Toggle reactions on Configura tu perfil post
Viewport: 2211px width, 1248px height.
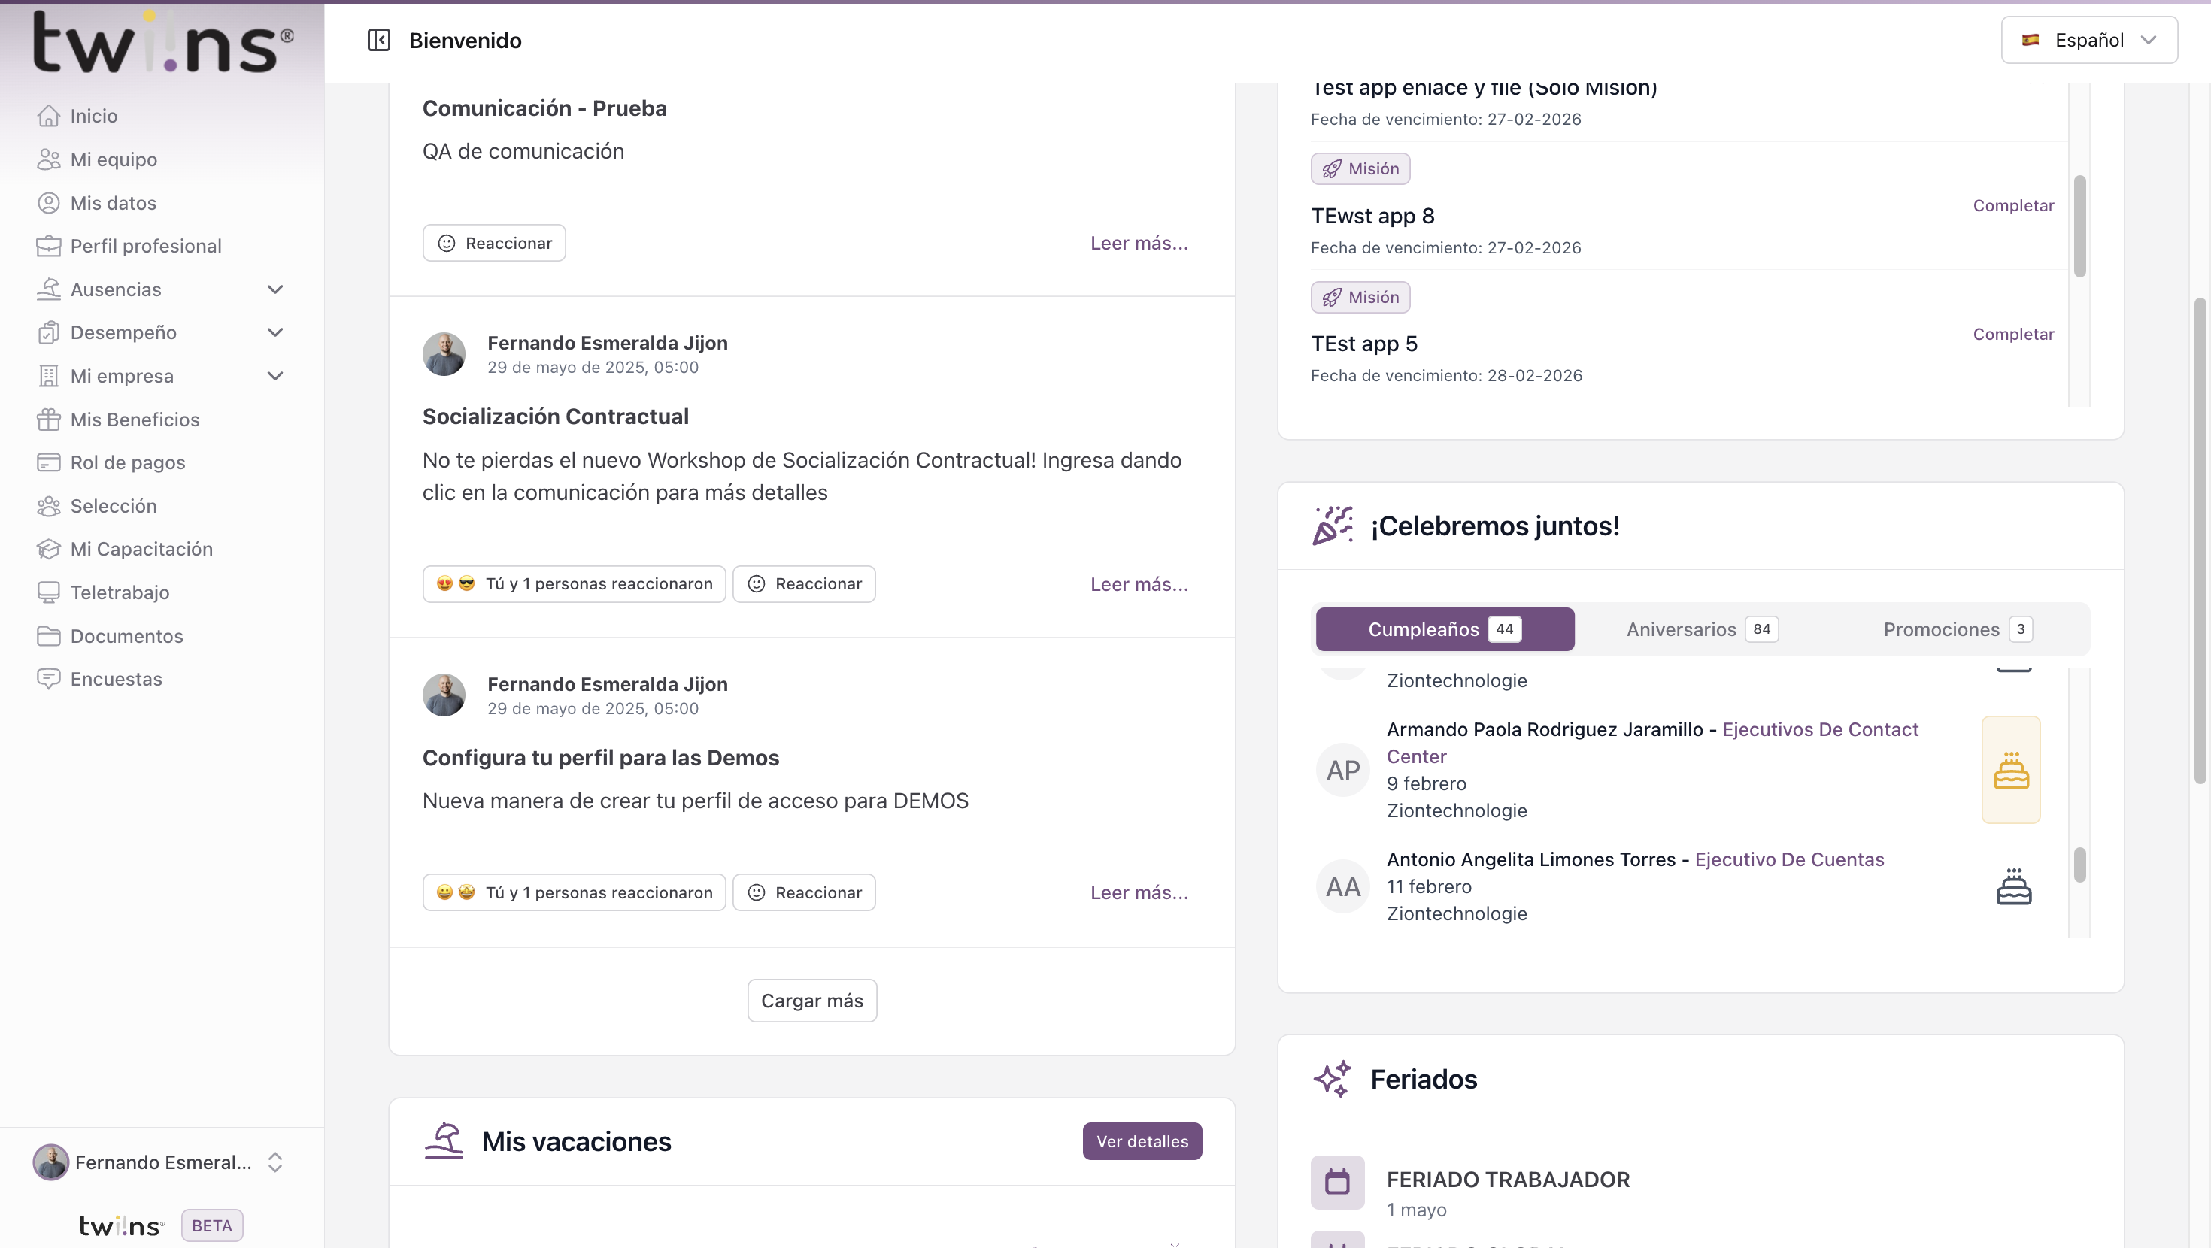tap(573, 892)
